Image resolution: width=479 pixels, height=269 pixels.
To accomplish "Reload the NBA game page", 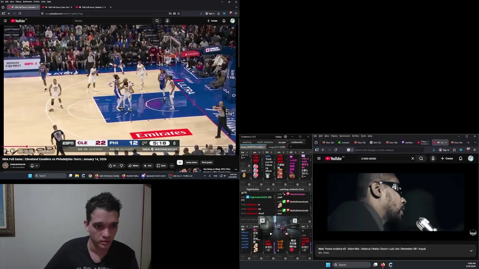I will 20,13.
